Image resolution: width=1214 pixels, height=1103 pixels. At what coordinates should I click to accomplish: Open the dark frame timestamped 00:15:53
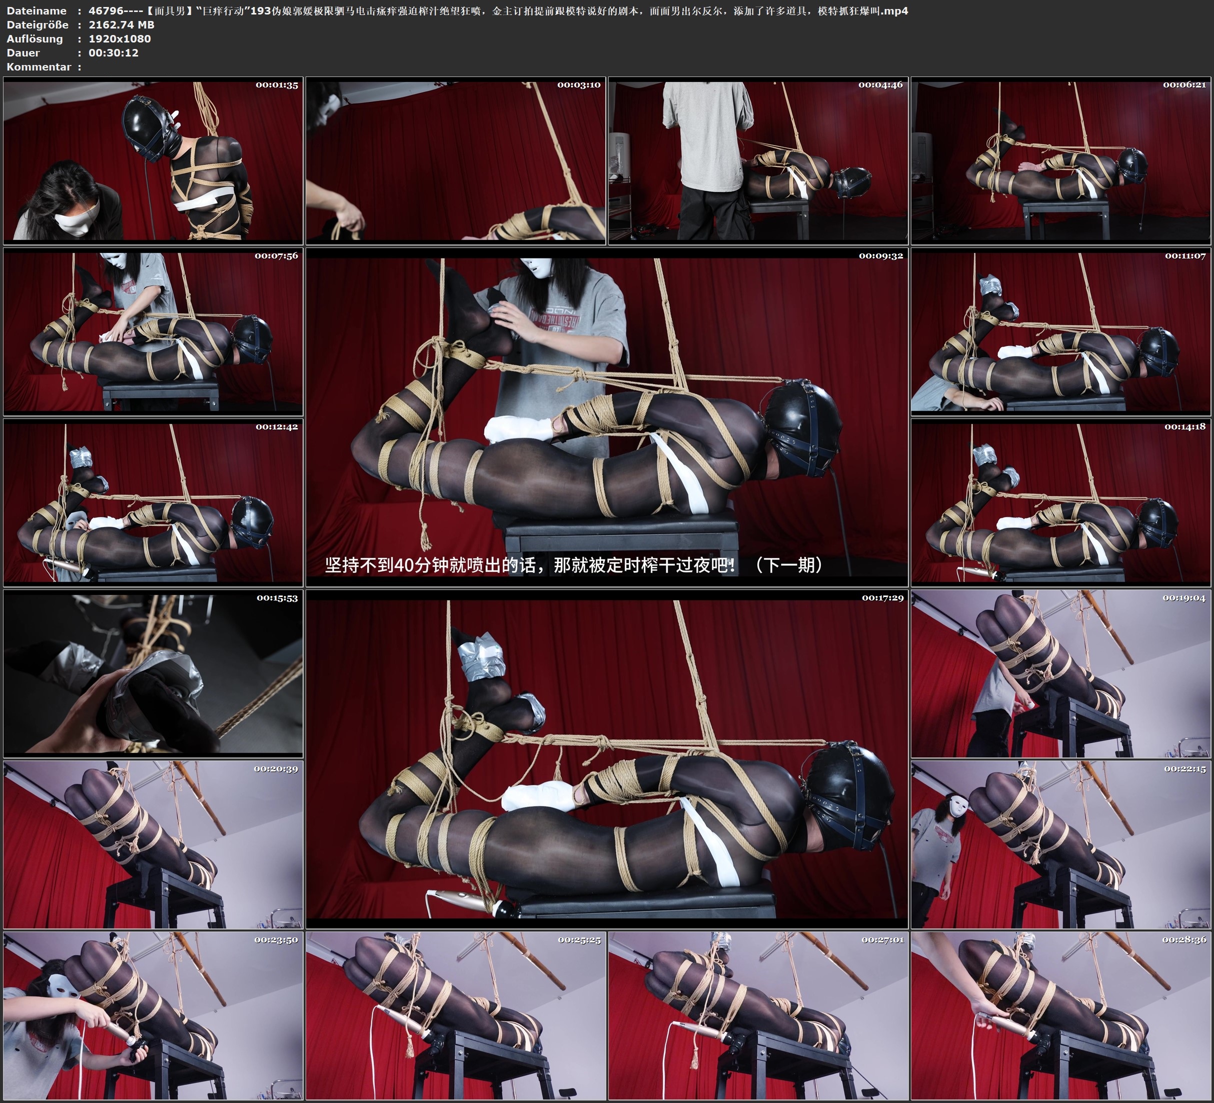[x=153, y=673]
